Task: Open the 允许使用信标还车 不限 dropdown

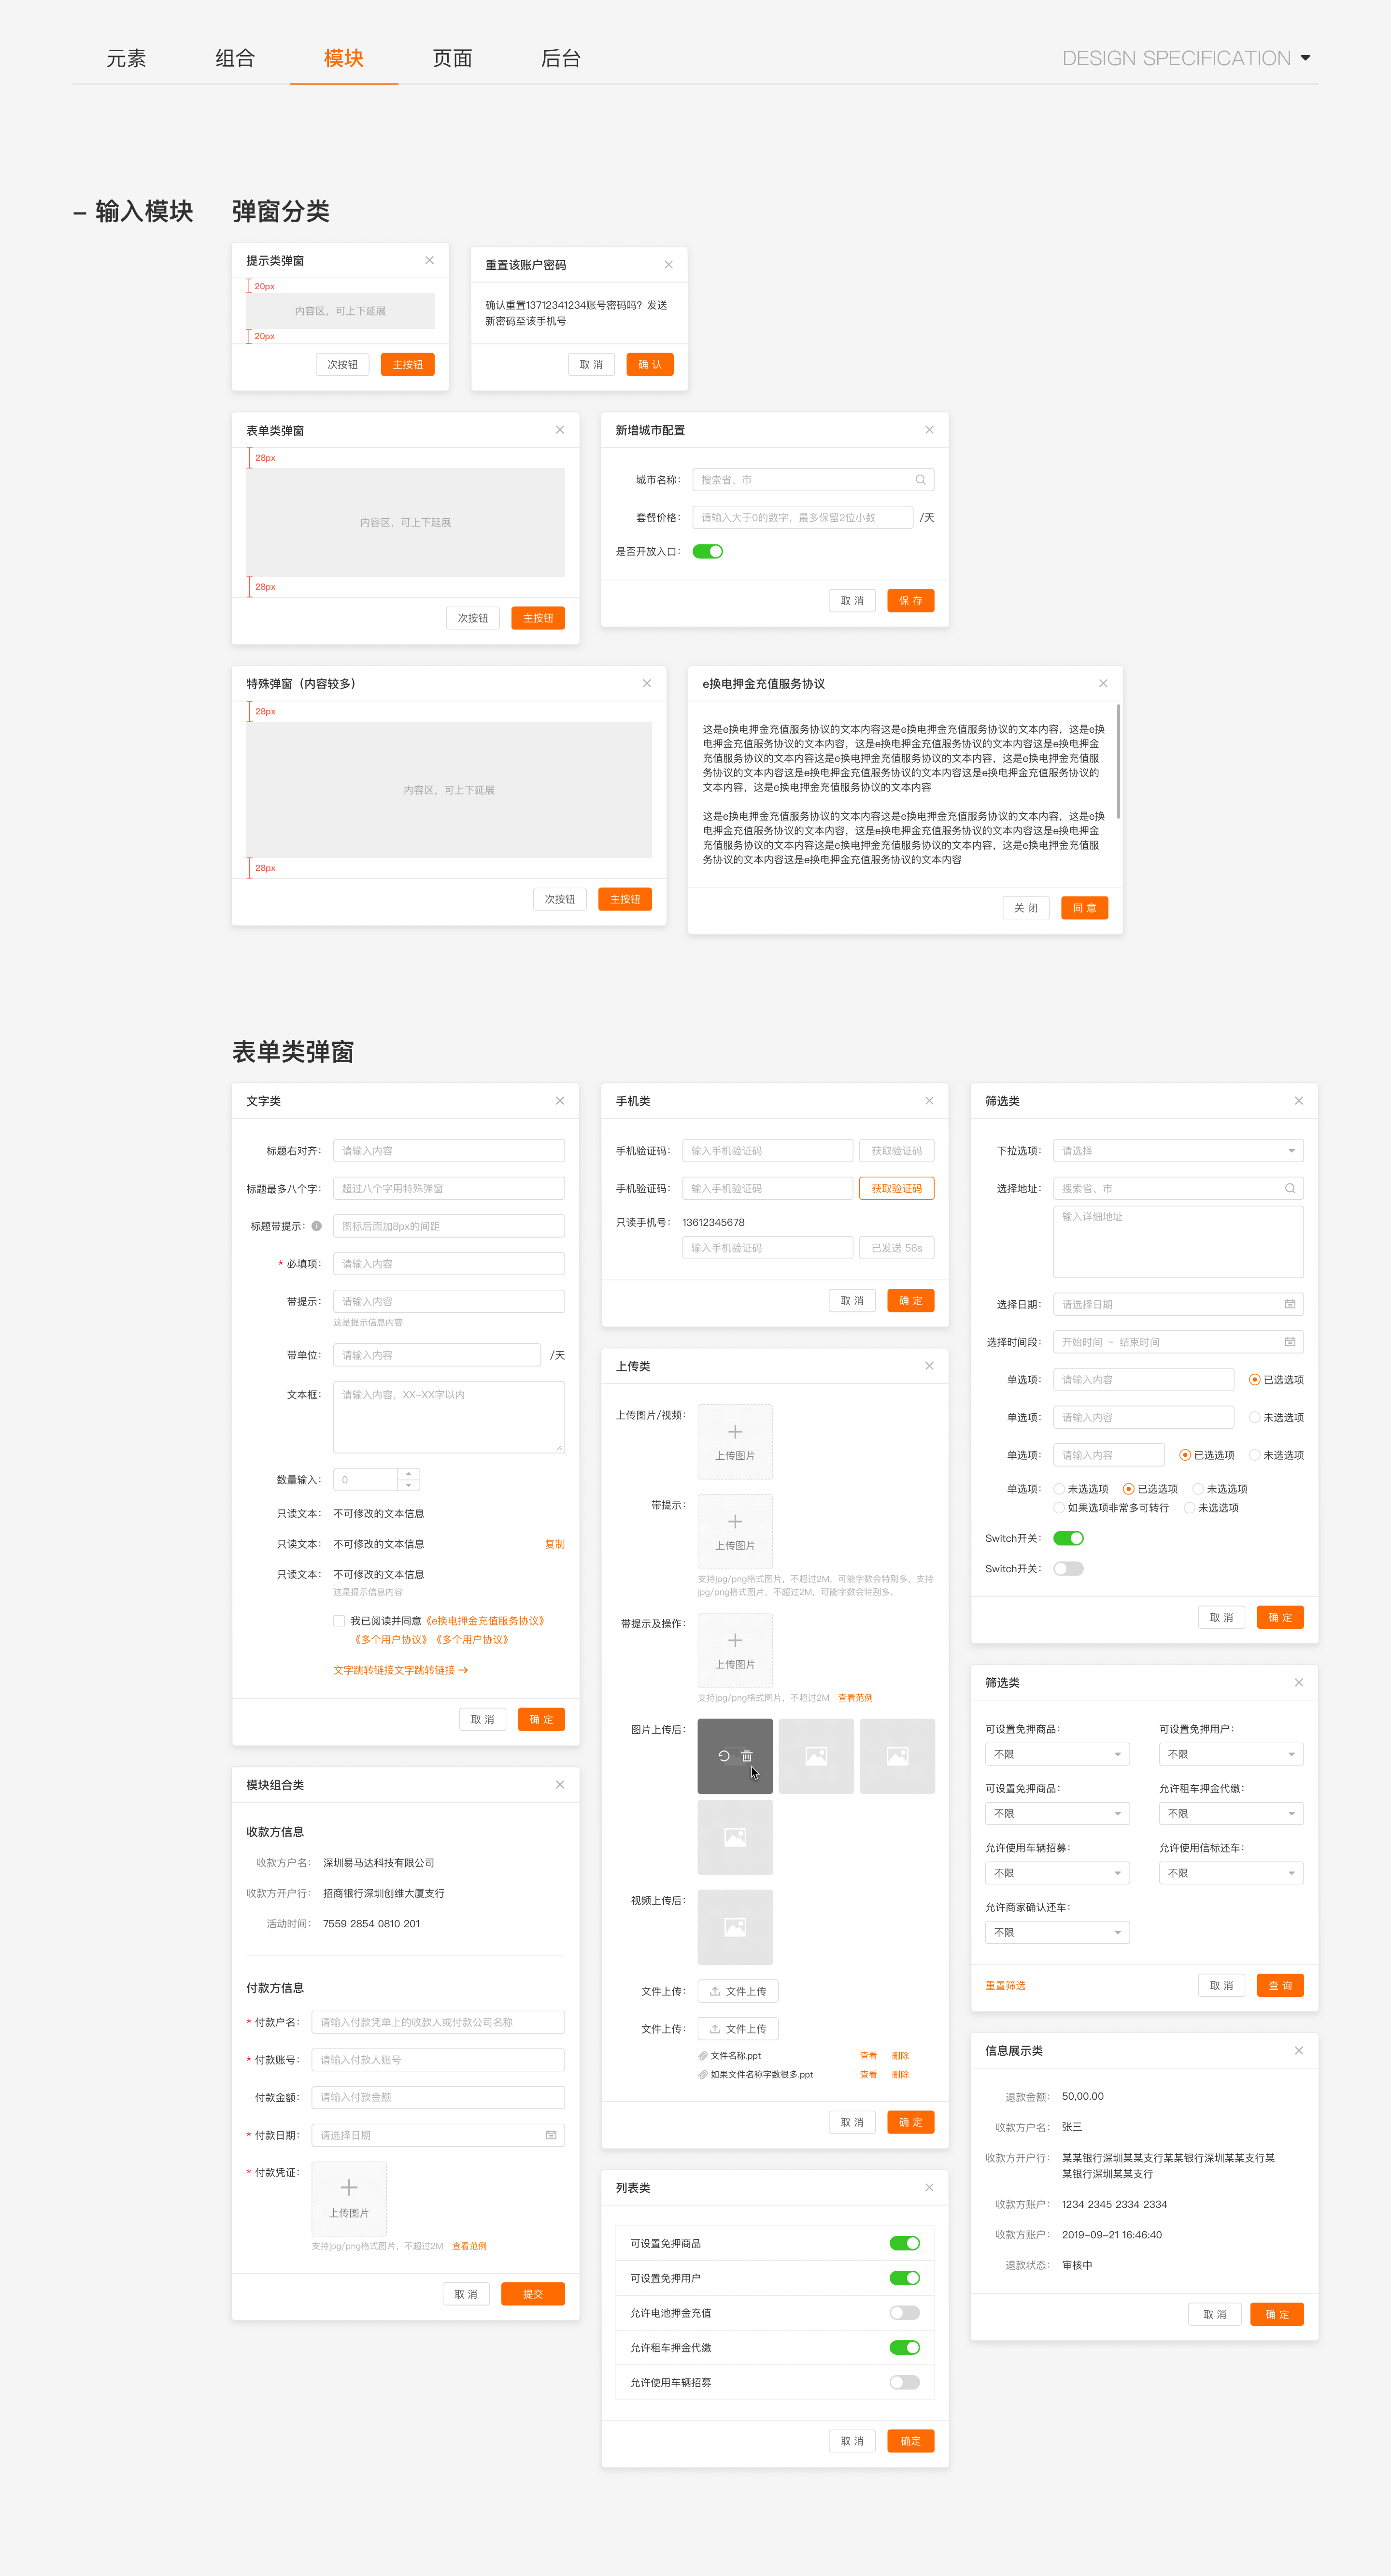Action: coord(1231,1873)
